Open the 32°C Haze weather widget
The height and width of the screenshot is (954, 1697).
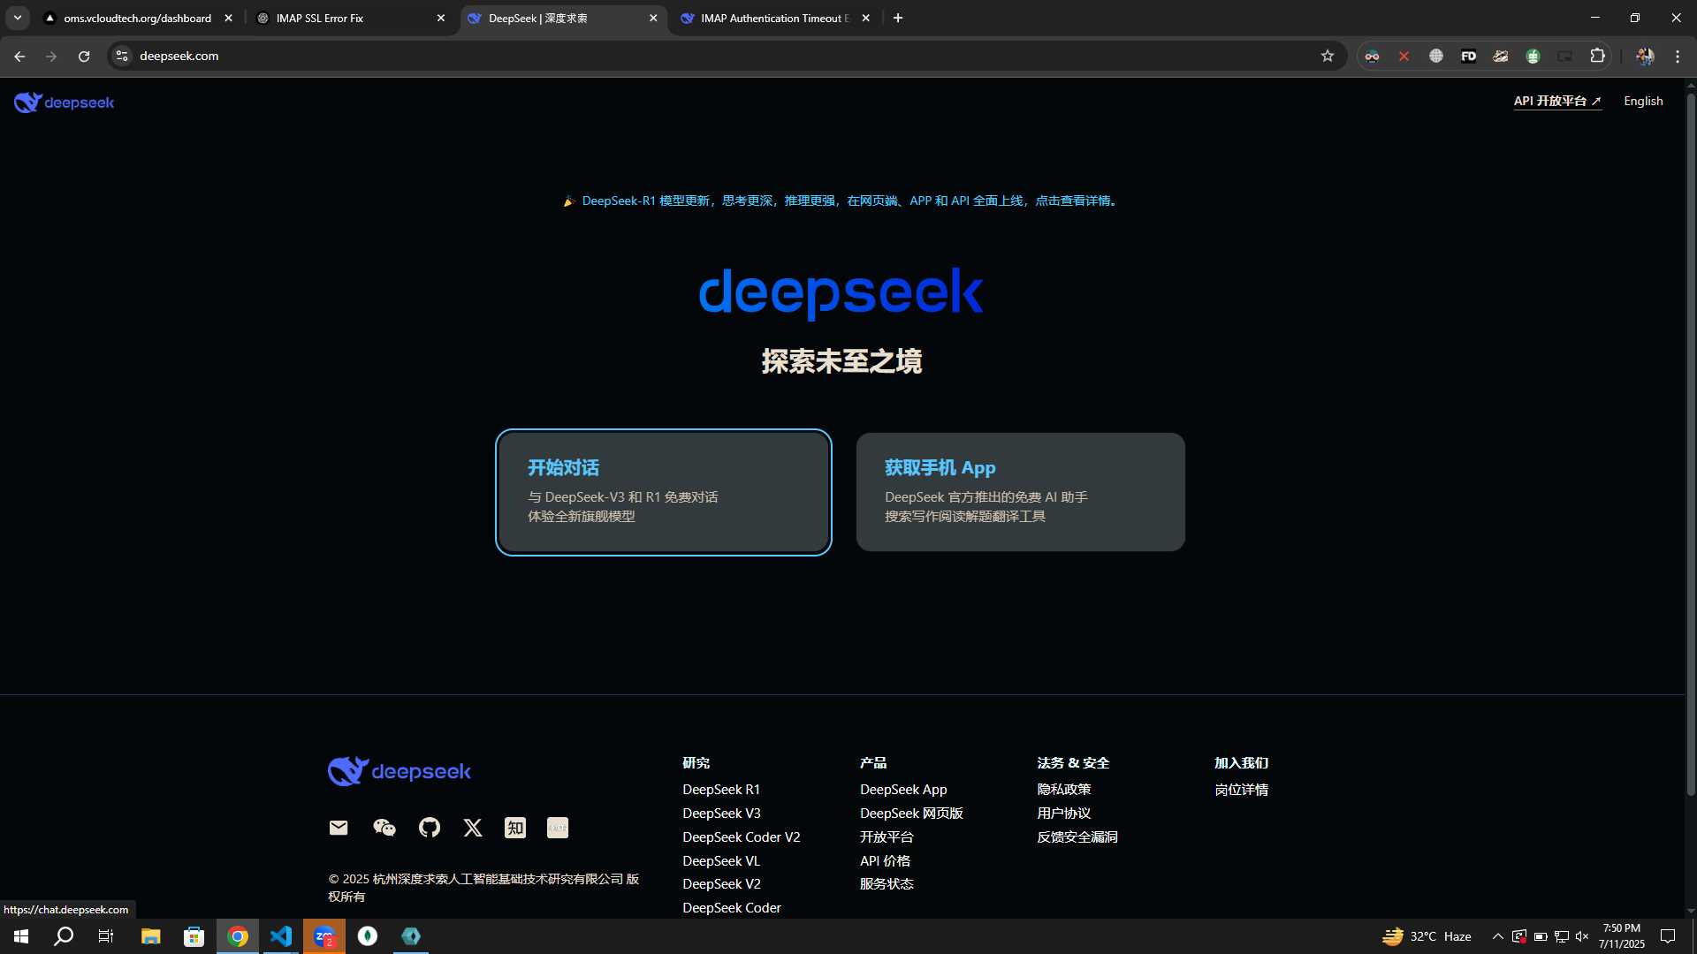coord(1427,936)
